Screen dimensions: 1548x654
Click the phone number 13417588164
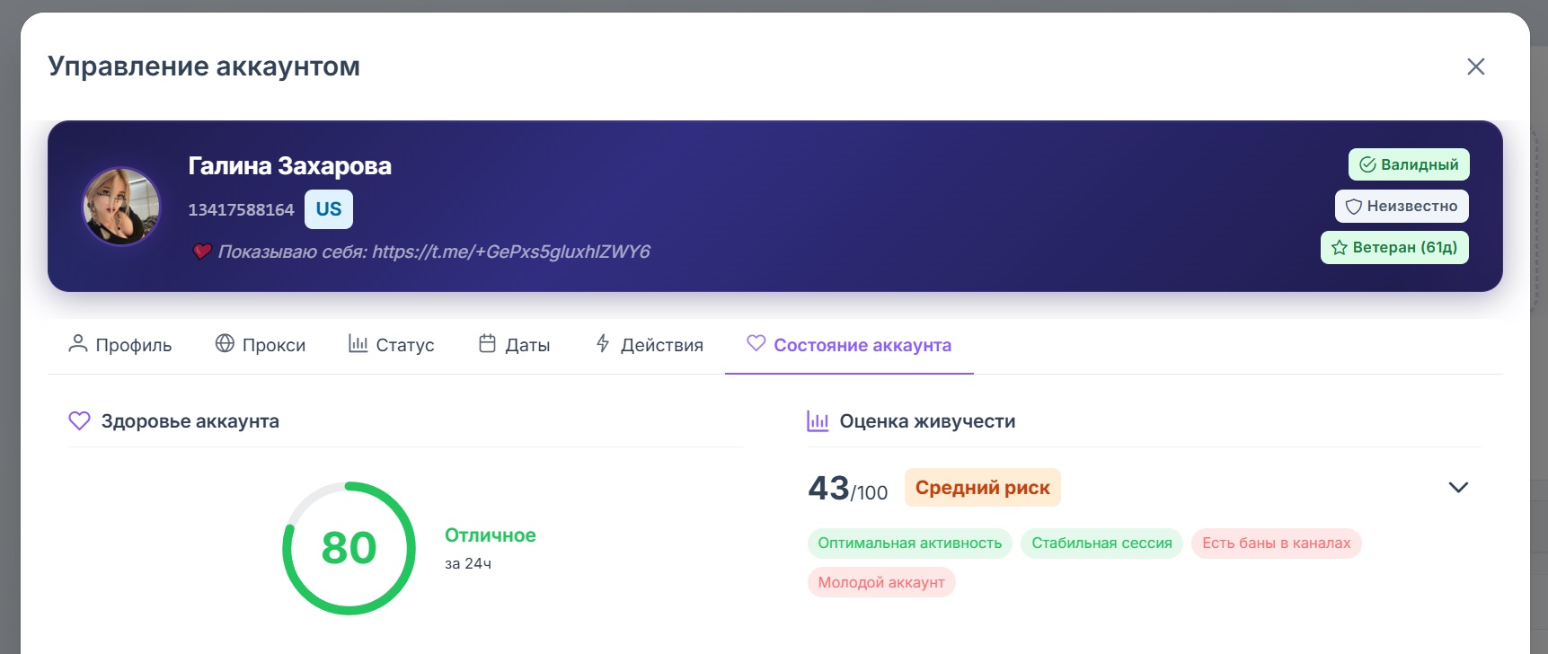[x=241, y=210]
